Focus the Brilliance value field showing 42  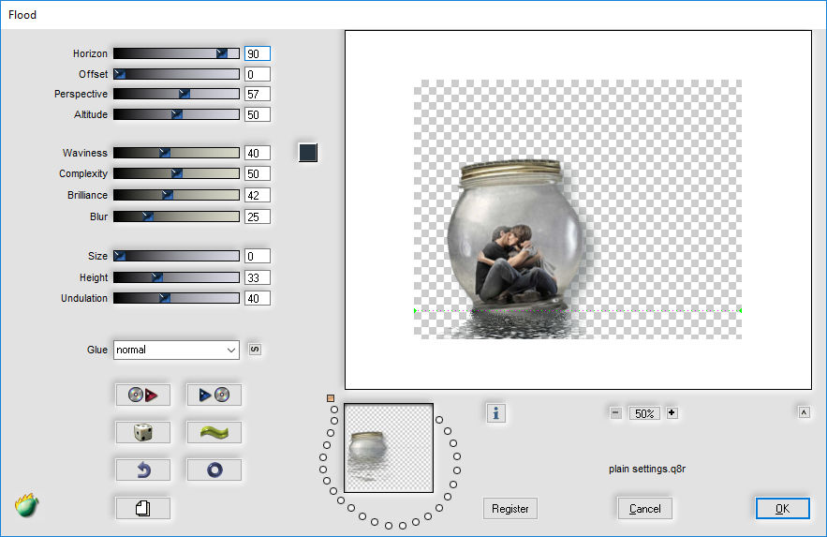(x=258, y=195)
